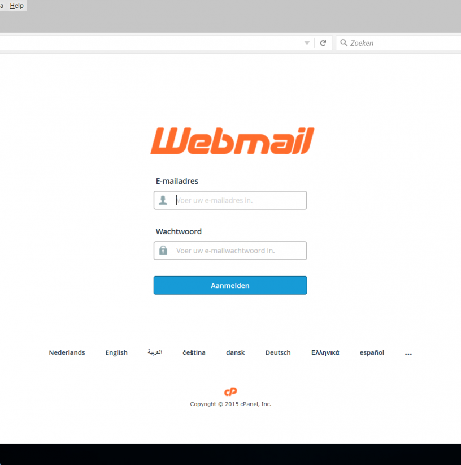Choose dansk as the language
Image resolution: width=461 pixels, height=465 pixels.
click(236, 352)
